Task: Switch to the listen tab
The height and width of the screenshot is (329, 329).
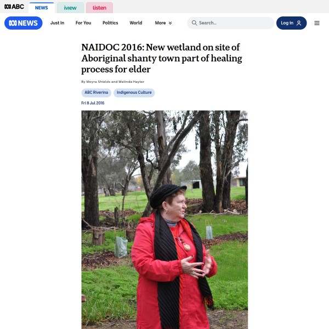Action: 99,8
